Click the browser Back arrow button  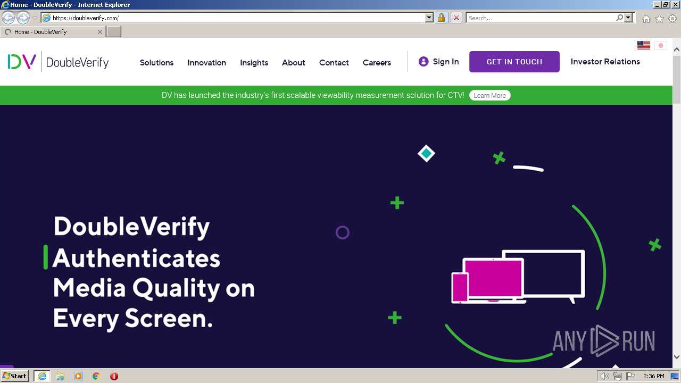tap(9, 18)
